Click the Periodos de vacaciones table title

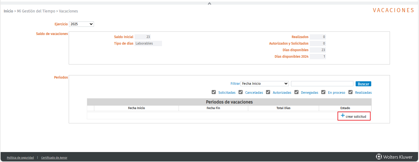229,102
